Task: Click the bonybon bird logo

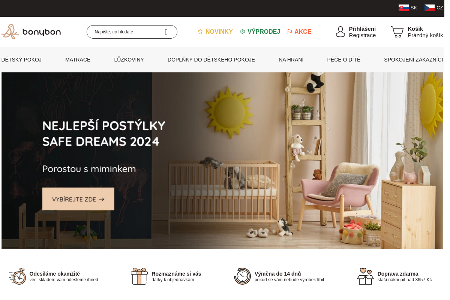Action: coord(31,32)
